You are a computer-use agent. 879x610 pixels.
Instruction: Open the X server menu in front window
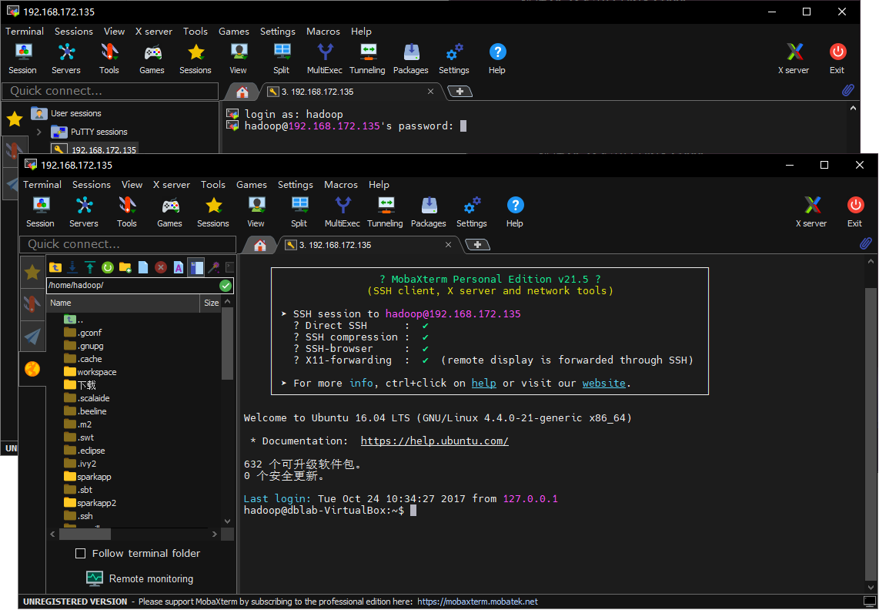[172, 185]
